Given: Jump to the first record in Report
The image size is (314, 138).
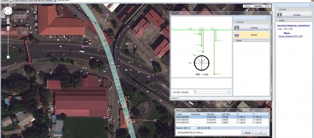Looking at the screenshot, I should tap(185, 128).
